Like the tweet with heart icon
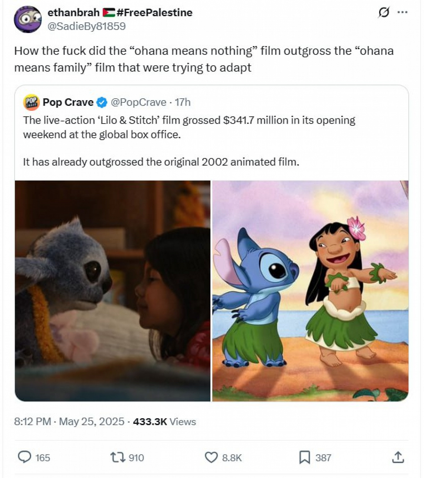This screenshot has height=478, width=424. [x=211, y=457]
